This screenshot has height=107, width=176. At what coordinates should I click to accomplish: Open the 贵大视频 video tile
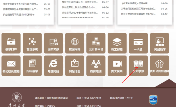117,66
